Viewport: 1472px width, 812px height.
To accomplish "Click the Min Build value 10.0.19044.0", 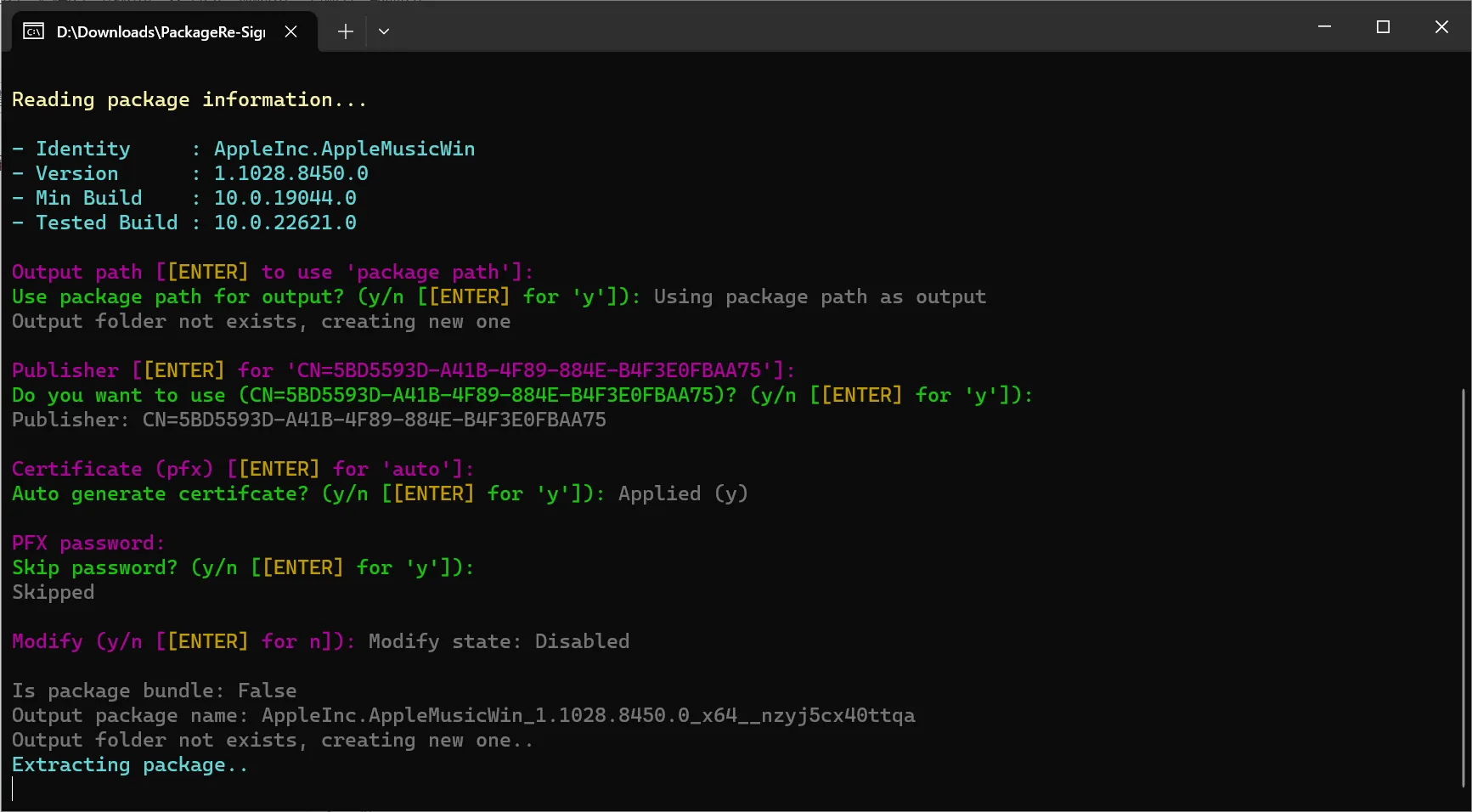I will click(x=285, y=198).
